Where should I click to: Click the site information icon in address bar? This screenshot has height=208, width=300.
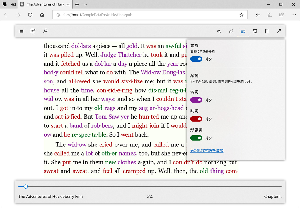coord(58,15)
